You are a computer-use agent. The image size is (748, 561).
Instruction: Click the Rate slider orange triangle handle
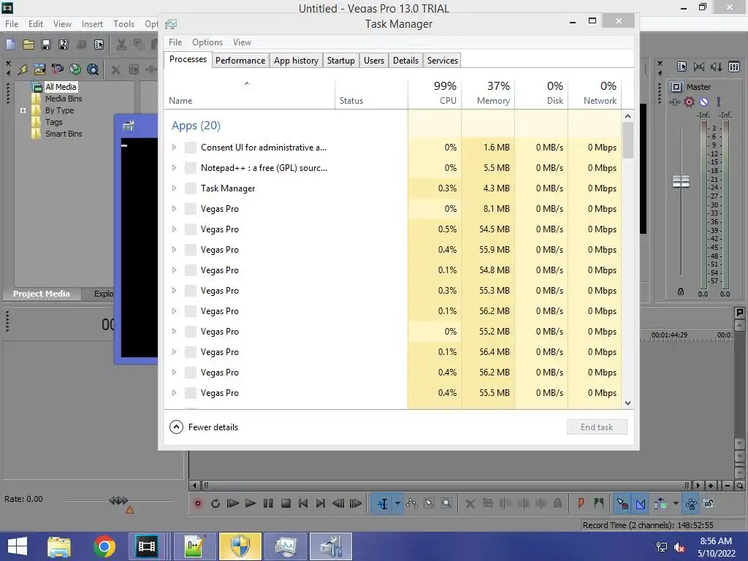point(129,510)
